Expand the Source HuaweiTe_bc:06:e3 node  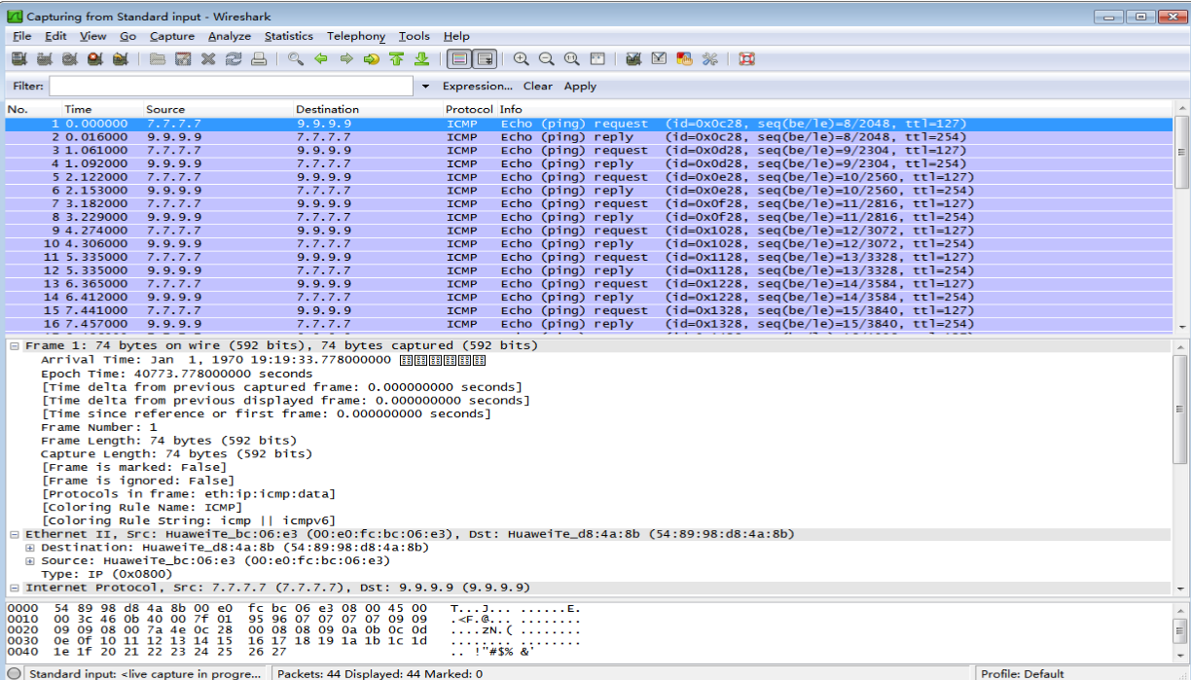(x=30, y=561)
